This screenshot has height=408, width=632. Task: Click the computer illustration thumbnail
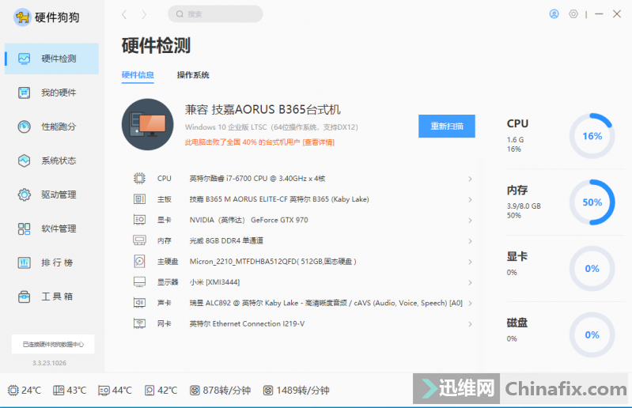tap(148, 124)
